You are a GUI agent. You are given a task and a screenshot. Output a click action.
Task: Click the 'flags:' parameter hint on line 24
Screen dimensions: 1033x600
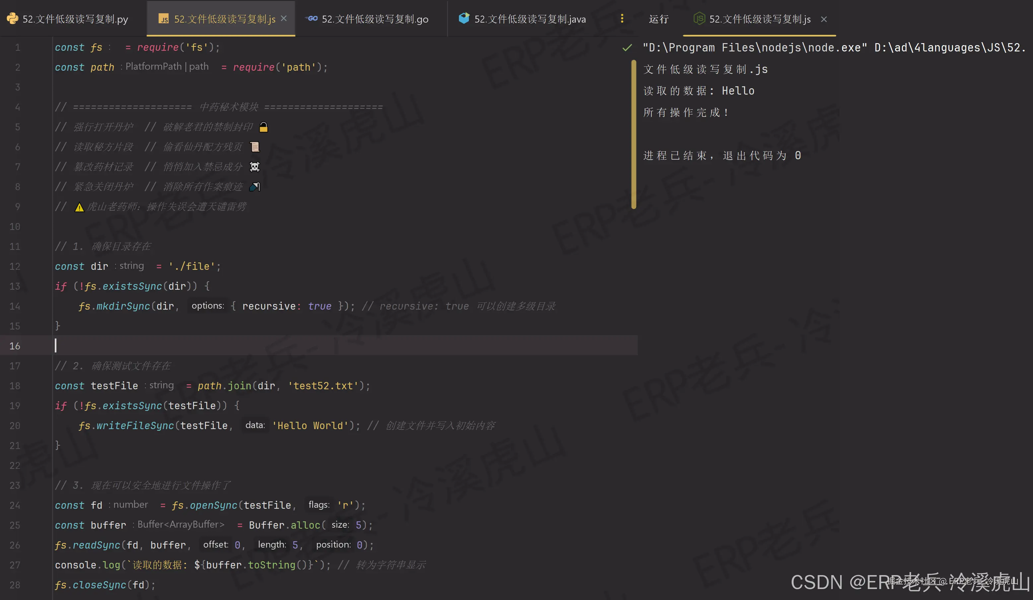319,504
